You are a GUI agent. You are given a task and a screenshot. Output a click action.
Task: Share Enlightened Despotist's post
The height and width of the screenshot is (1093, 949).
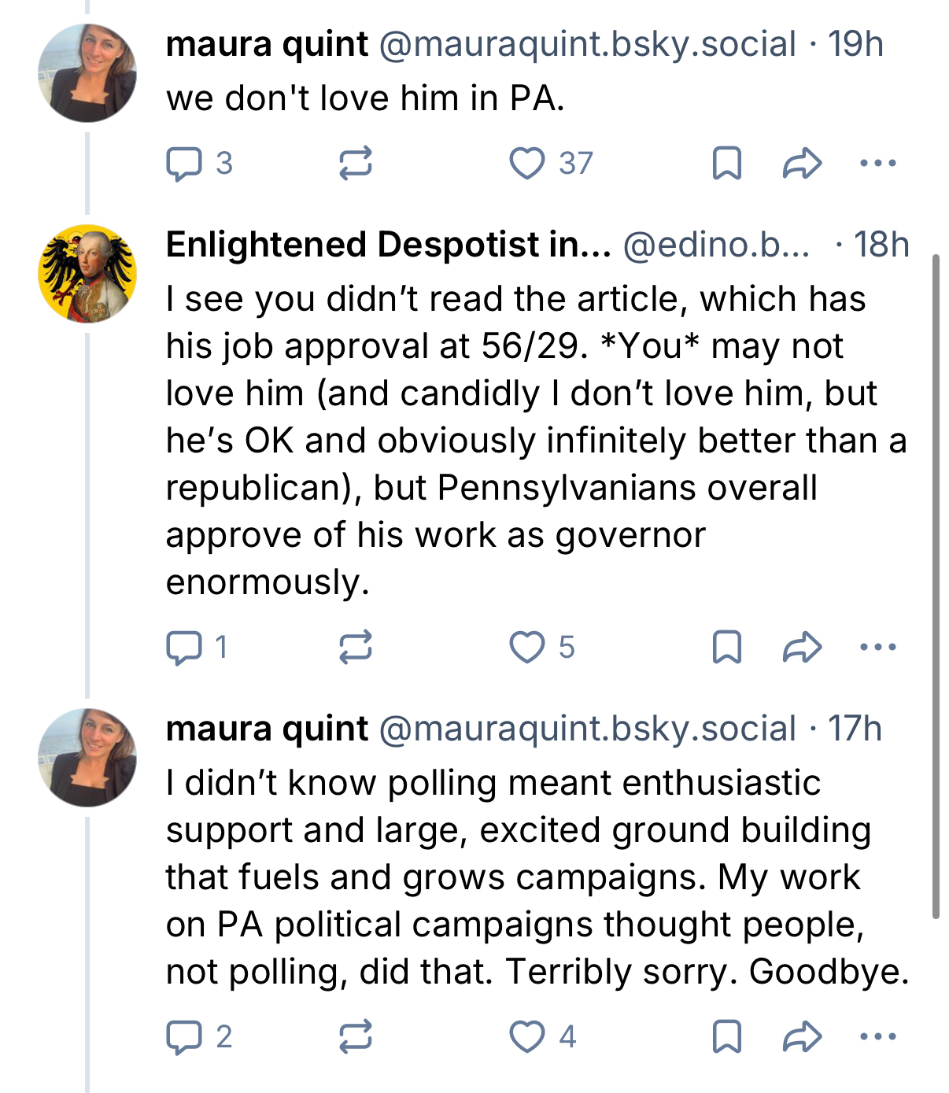click(x=802, y=648)
